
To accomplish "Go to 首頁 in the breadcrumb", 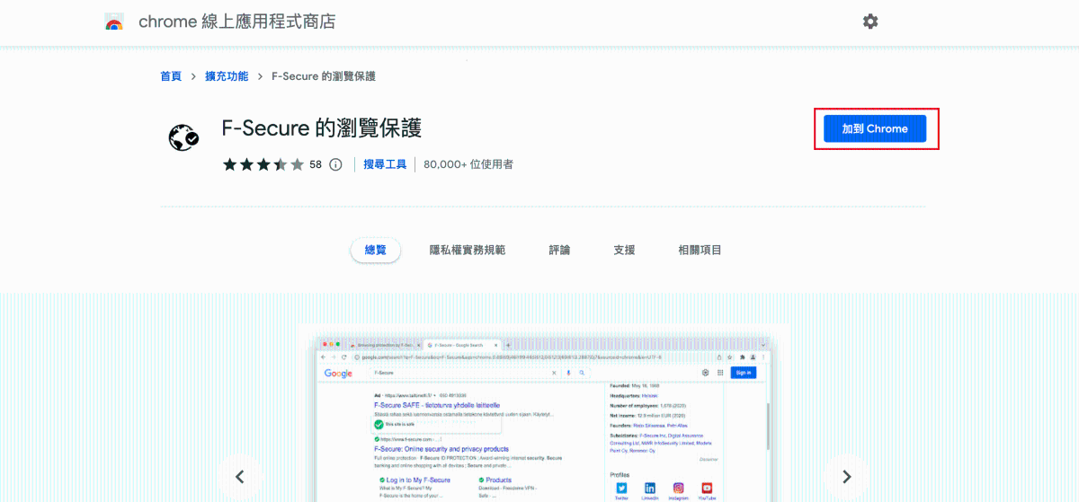I will [171, 76].
